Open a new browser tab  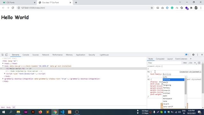[x=76, y=3]
